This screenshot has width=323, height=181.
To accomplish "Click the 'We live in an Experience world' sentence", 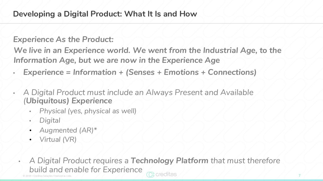I will click(72, 50).
